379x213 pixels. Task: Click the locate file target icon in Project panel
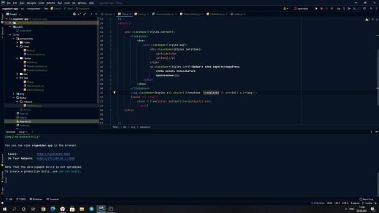(75, 14)
